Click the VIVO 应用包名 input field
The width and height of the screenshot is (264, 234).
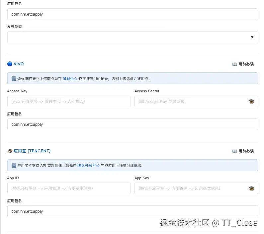[x=132, y=124]
